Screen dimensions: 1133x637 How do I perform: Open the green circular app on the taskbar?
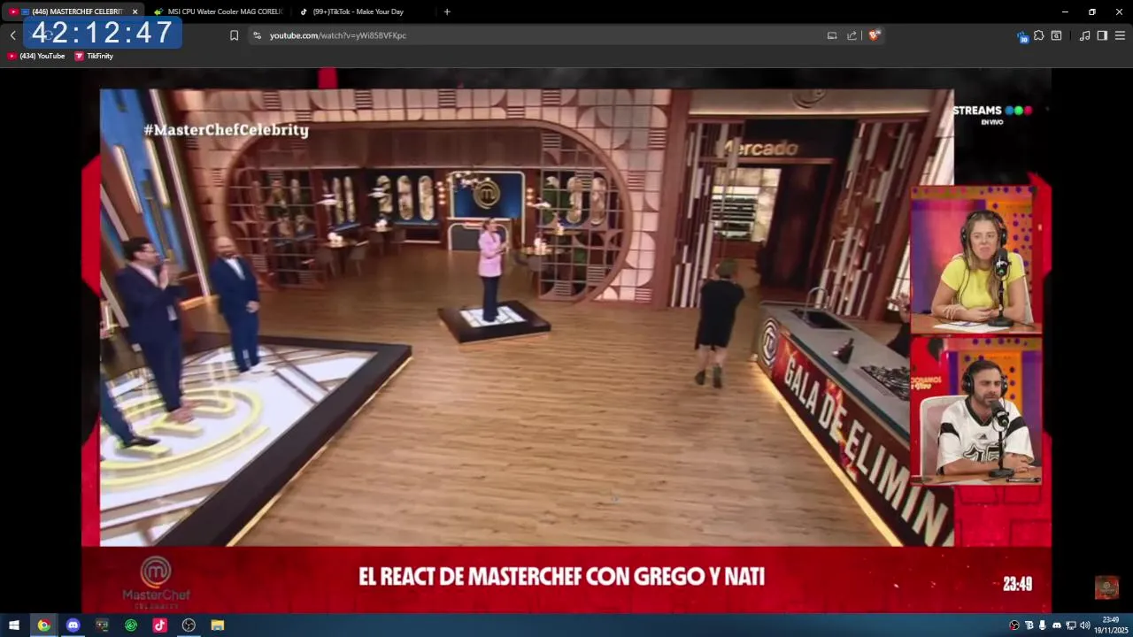tap(131, 625)
